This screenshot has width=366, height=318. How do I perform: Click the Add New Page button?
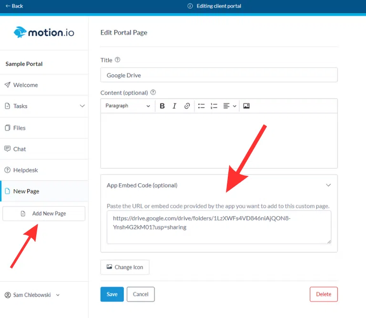click(44, 214)
